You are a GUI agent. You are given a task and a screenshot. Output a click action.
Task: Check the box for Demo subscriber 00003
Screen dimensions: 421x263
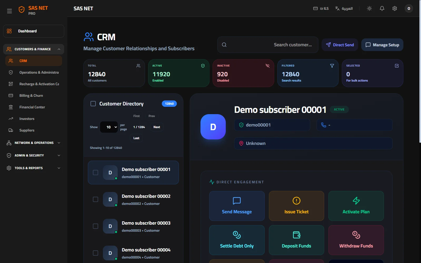pyautogui.click(x=96, y=226)
